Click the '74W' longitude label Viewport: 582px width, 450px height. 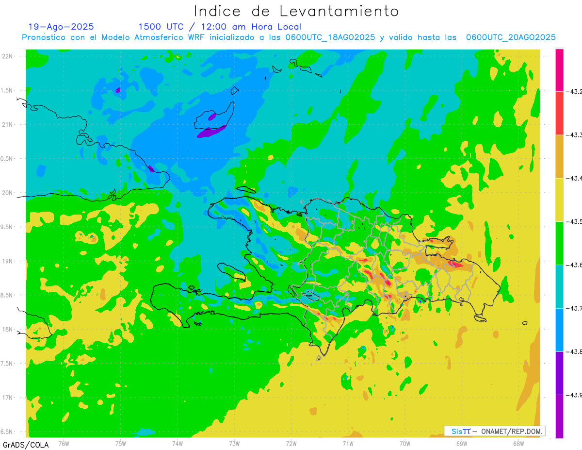coord(177,443)
